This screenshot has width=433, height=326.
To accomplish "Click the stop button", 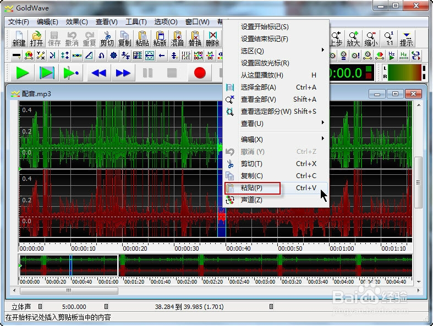I will click(x=172, y=73).
